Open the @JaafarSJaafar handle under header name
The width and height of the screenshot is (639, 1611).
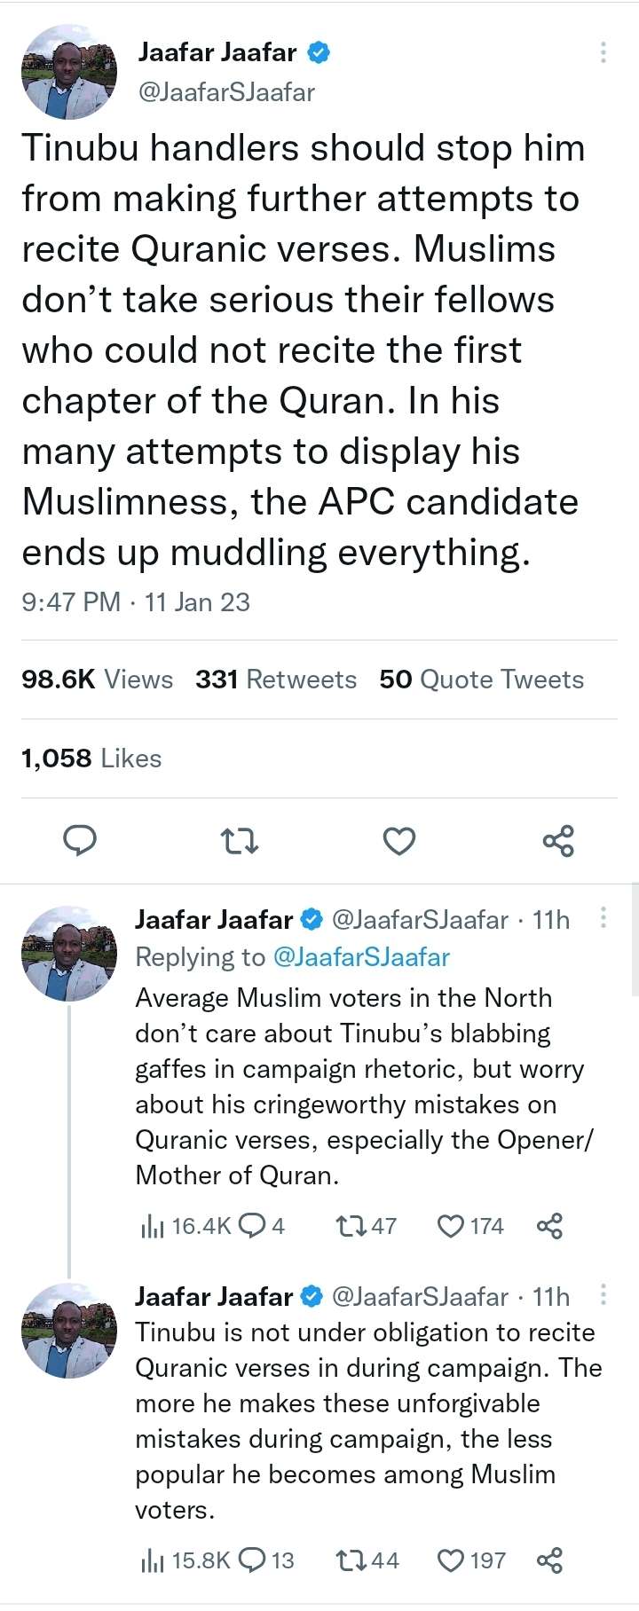(x=226, y=92)
